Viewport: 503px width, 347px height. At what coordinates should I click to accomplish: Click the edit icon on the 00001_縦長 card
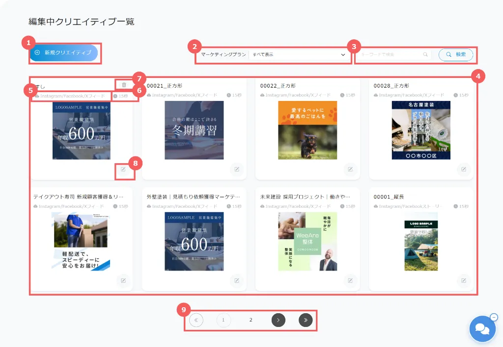[464, 280]
